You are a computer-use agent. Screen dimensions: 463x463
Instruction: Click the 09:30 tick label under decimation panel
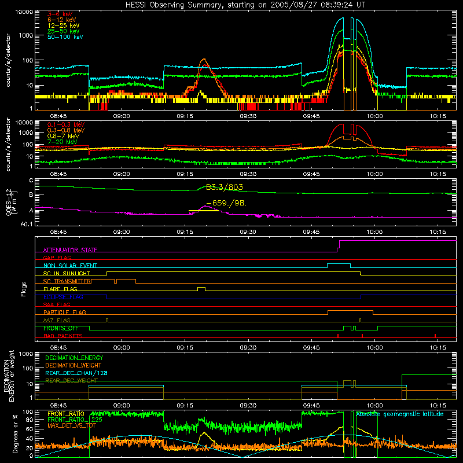[248, 406]
